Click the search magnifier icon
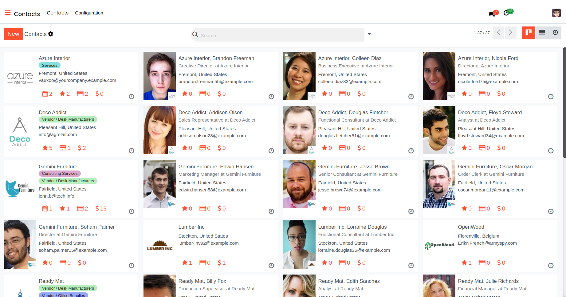Viewport: 566px width, 297px height. tap(195, 35)
